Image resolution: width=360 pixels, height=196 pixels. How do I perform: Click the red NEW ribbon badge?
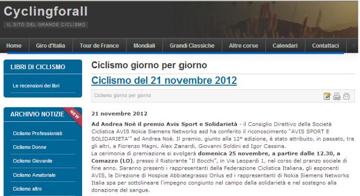74,115
